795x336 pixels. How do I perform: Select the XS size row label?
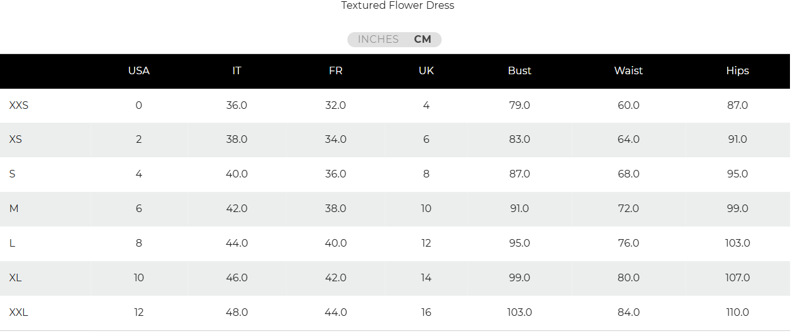(x=16, y=139)
